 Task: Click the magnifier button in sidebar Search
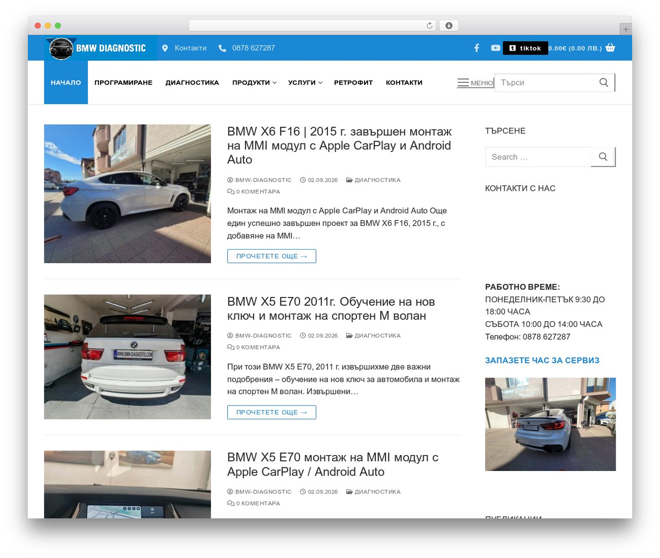click(x=603, y=156)
